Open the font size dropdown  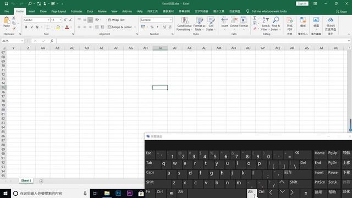pos(60,20)
